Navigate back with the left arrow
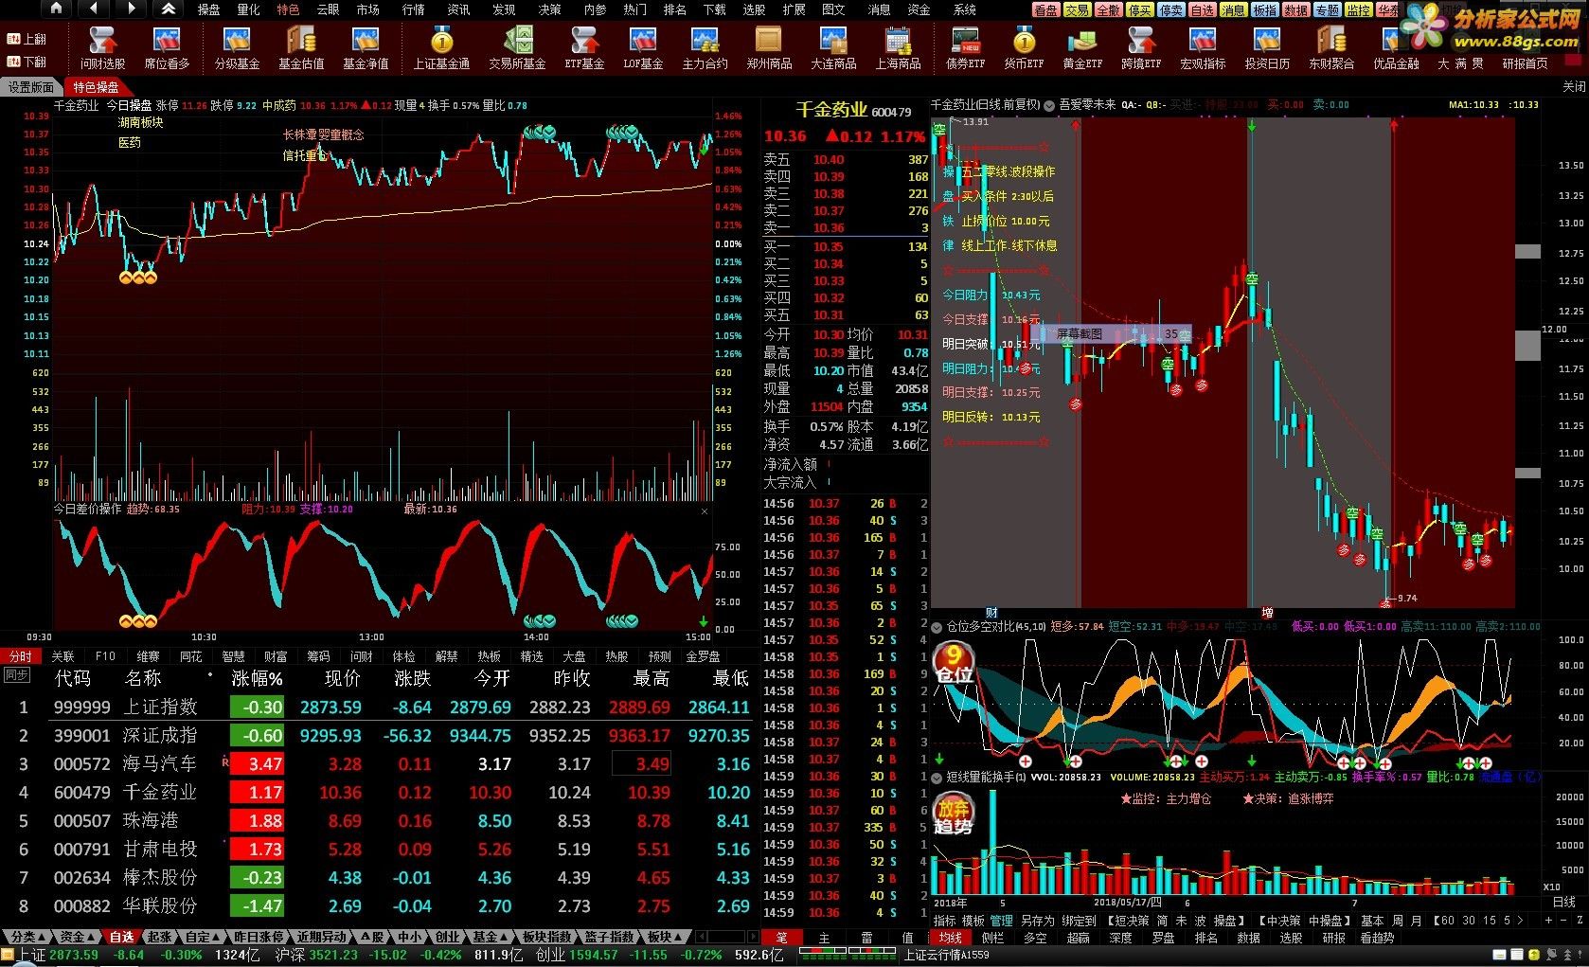This screenshot has height=967, width=1589. [x=94, y=9]
